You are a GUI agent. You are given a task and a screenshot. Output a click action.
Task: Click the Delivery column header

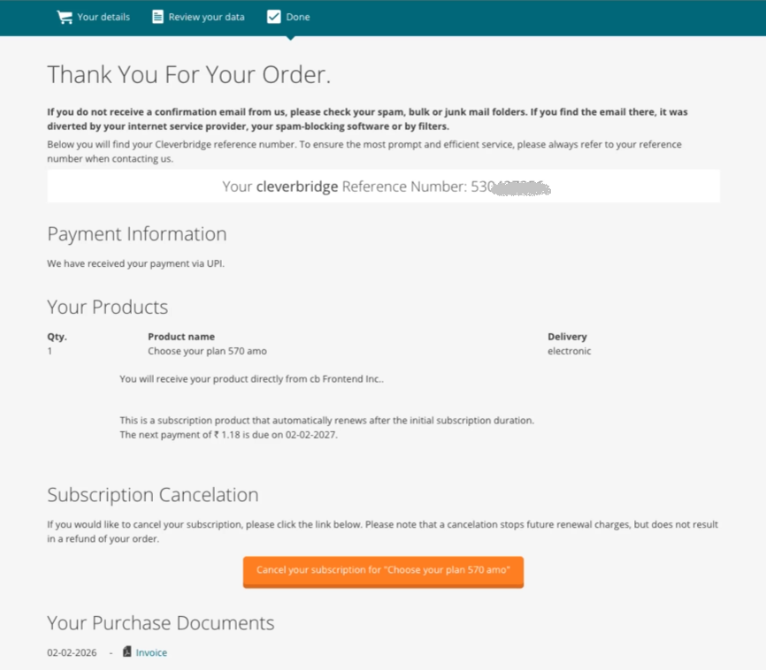point(567,337)
